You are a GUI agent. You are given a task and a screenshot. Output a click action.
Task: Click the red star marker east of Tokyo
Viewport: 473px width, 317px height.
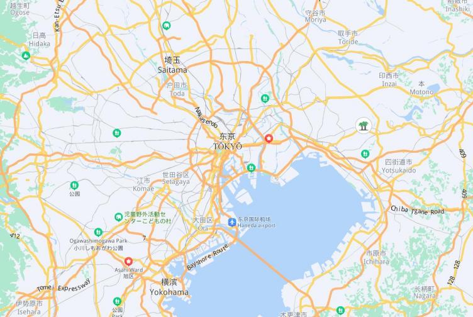click(x=269, y=138)
